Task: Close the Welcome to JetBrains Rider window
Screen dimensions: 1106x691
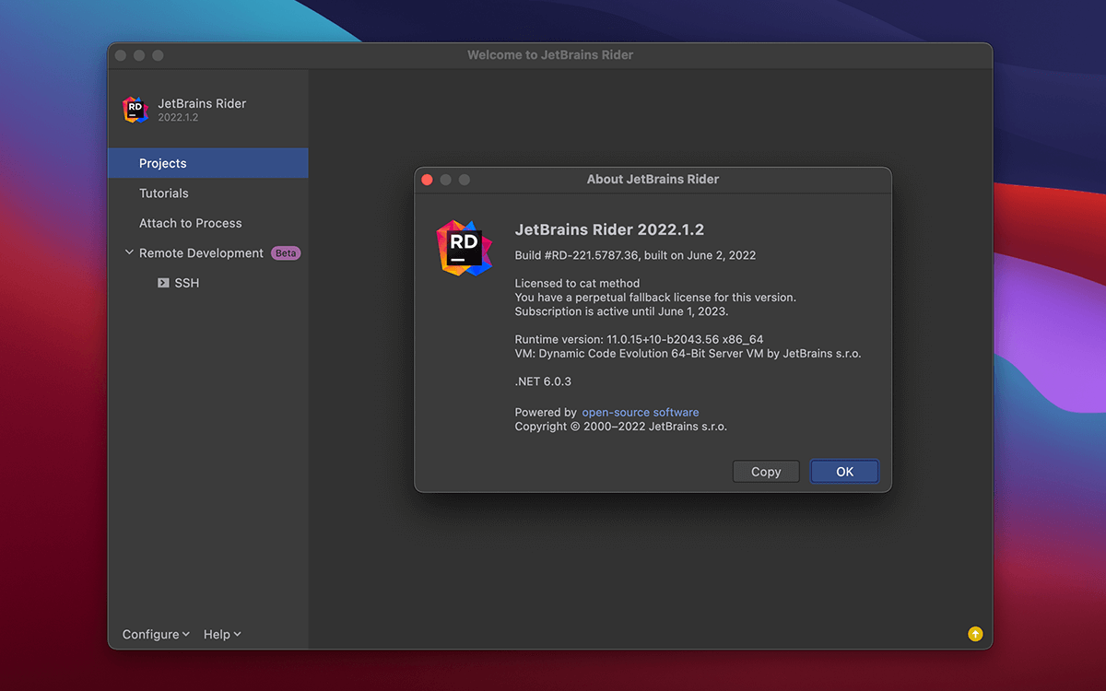Action: coord(121,55)
